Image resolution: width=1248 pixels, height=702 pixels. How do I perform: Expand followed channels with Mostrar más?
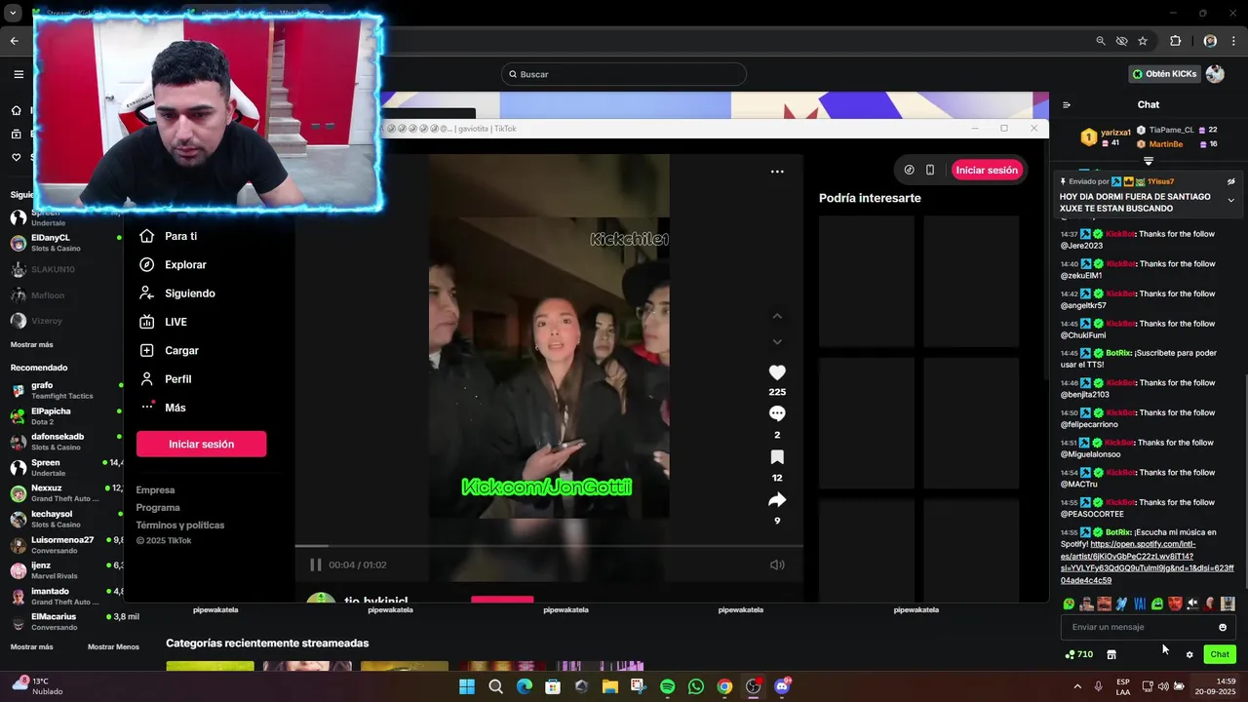(31, 344)
